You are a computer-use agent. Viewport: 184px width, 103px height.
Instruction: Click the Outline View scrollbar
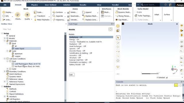point(65,58)
